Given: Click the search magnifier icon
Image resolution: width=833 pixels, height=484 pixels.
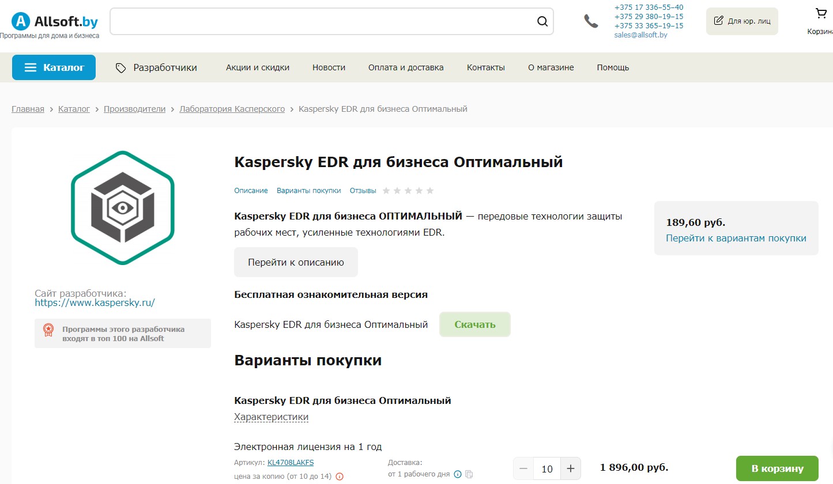Looking at the screenshot, I should click(542, 21).
